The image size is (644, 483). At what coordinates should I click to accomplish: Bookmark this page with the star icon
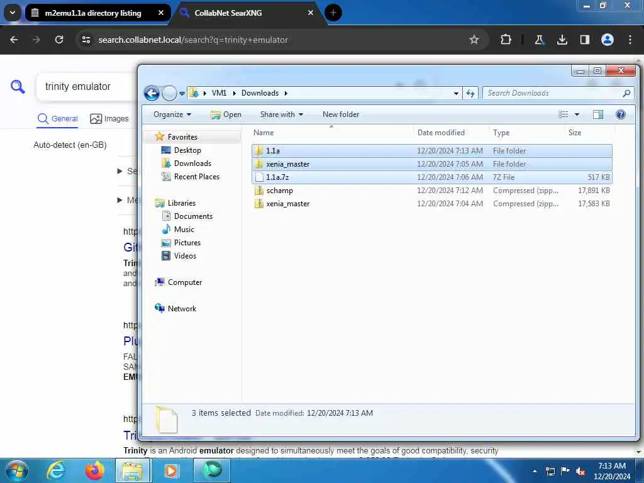coord(474,40)
